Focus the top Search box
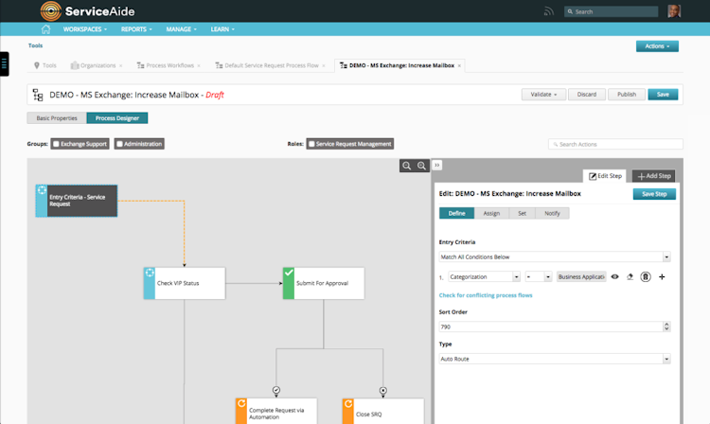710x424 pixels. [612, 11]
